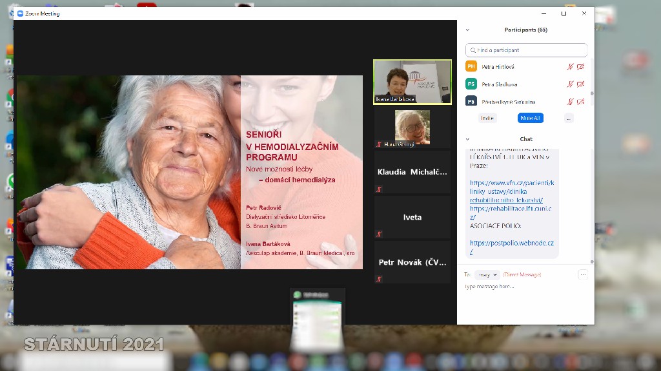Click the PS avatar of Petra Sladkova
This screenshot has width=661, height=371.
click(x=471, y=84)
